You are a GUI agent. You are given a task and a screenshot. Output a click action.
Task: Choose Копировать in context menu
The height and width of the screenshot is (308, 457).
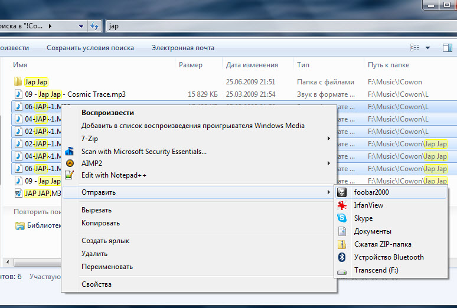coord(100,223)
